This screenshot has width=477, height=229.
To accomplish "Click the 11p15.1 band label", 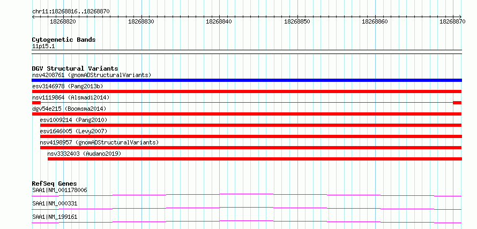I will coord(43,47).
